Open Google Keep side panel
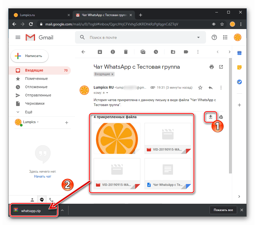 tap(239, 67)
